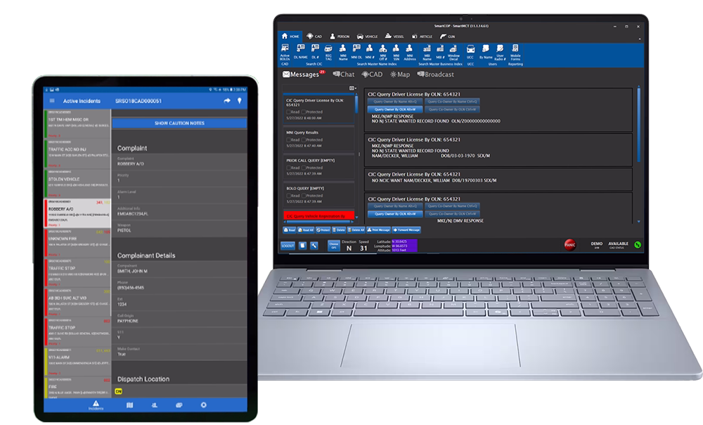This screenshot has height=425, width=703.
Task: Click the Choose GPS button
Action: (x=333, y=246)
